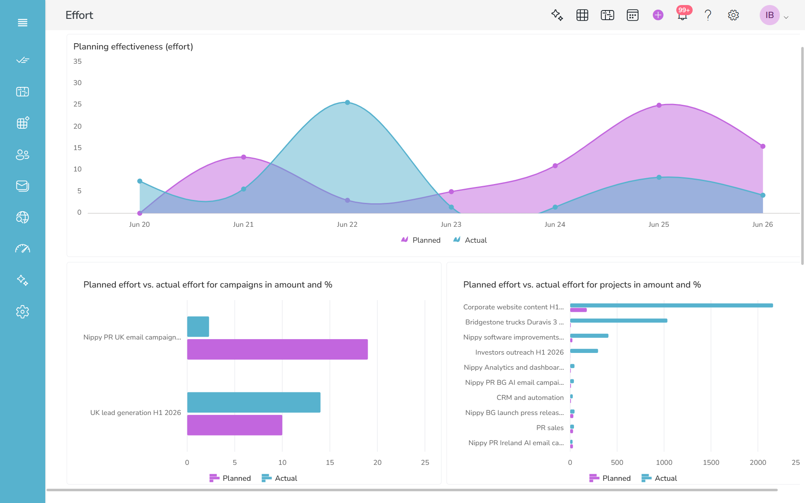The width and height of the screenshot is (805, 503).
Task: Click the horizontal scrollbar at page bottom
Action: [412, 490]
